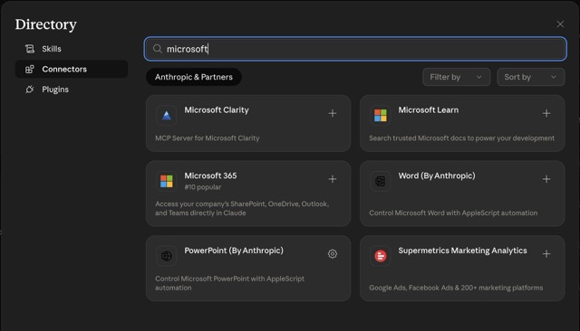Click 'Control Microsoft PowerPoint with AppleScript' text
The width and height of the screenshot is (580, 331).
[229, 283]
